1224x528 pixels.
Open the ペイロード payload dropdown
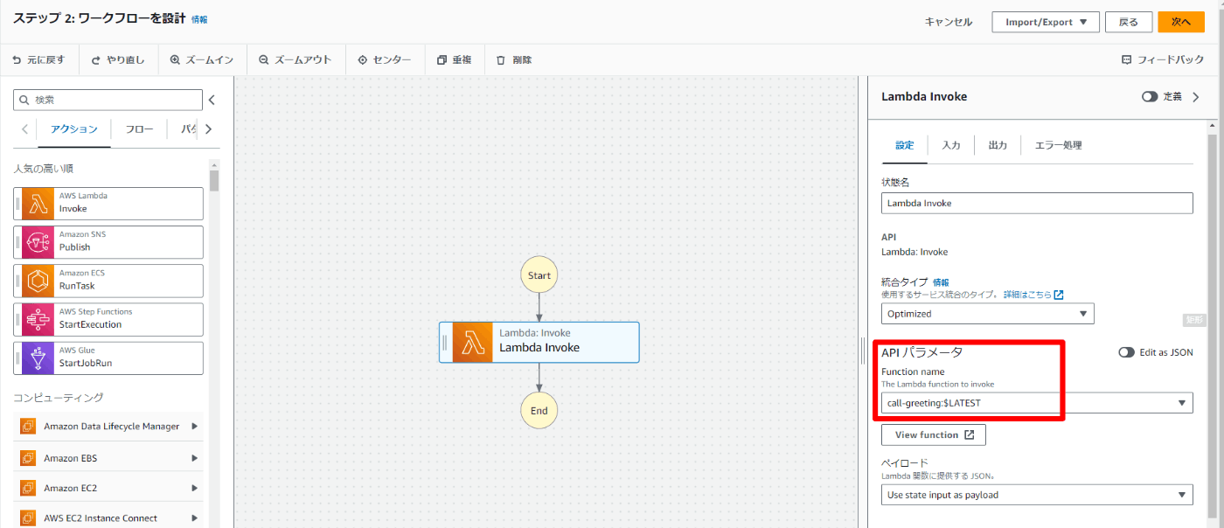pyautogui.click(x=1037, y=495)
